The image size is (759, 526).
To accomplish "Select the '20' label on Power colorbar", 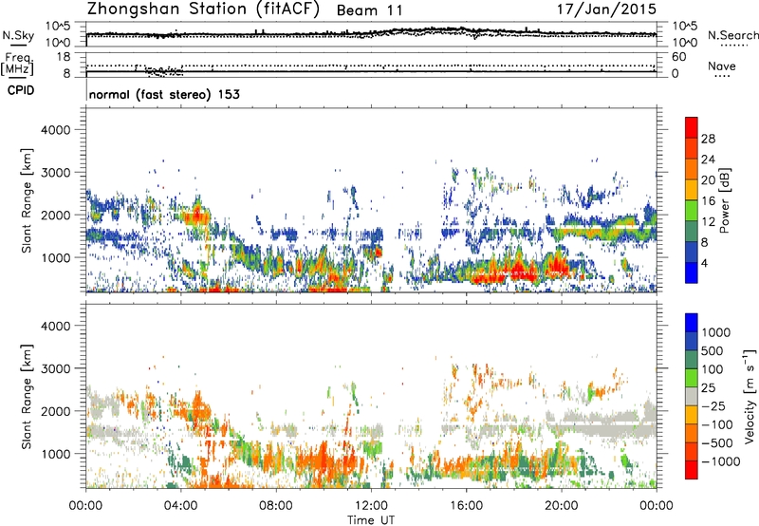I will pyautogui.click(x=708, y=180).
